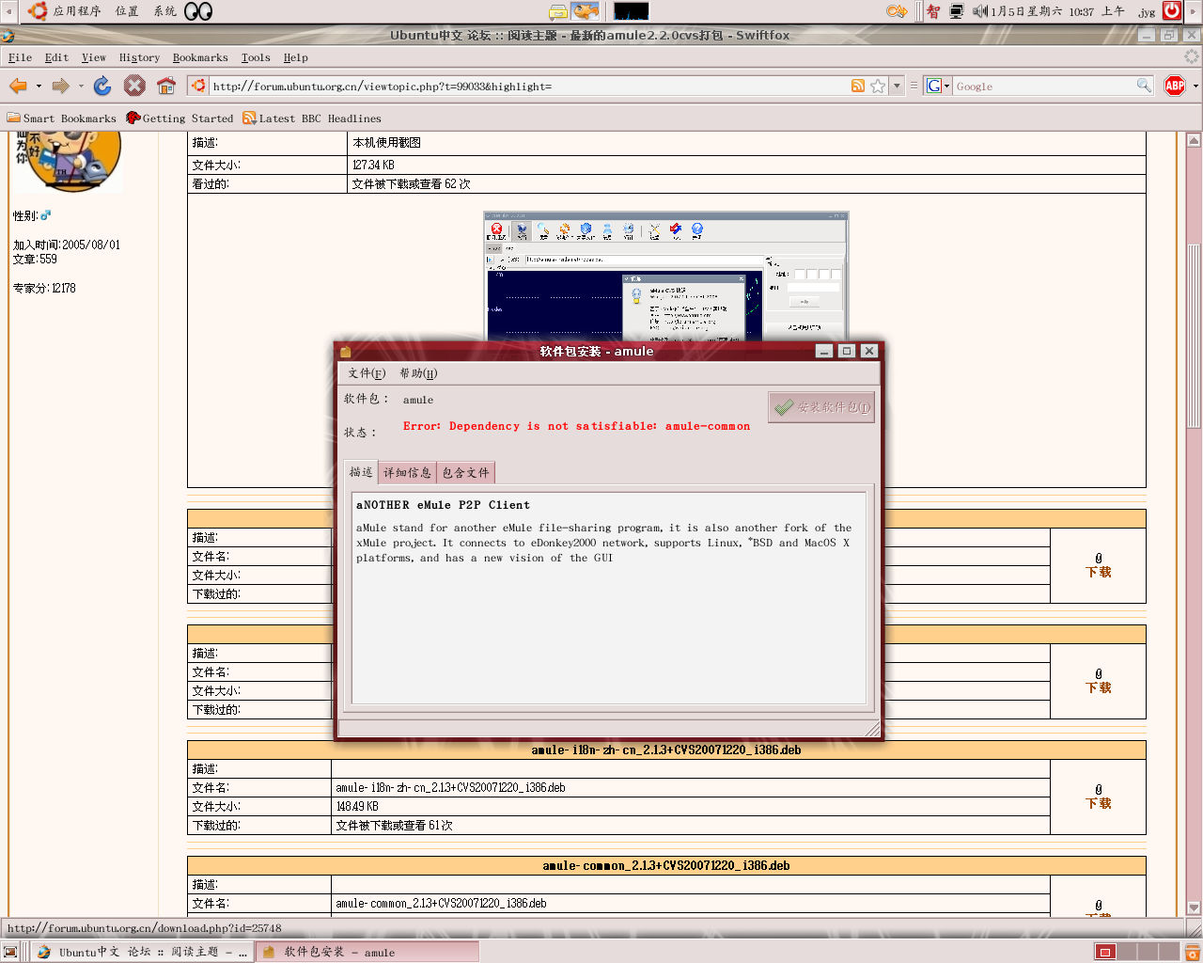Click the system monitor graph applet
Screen dimensions: 1203x963
click(x=631, y=11)
